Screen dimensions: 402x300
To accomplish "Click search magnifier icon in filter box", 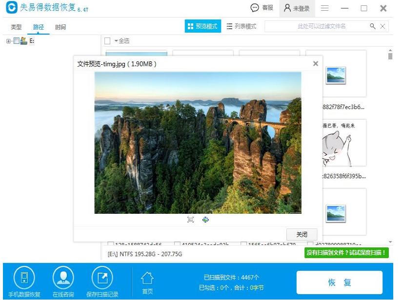I will coord(373,26).
